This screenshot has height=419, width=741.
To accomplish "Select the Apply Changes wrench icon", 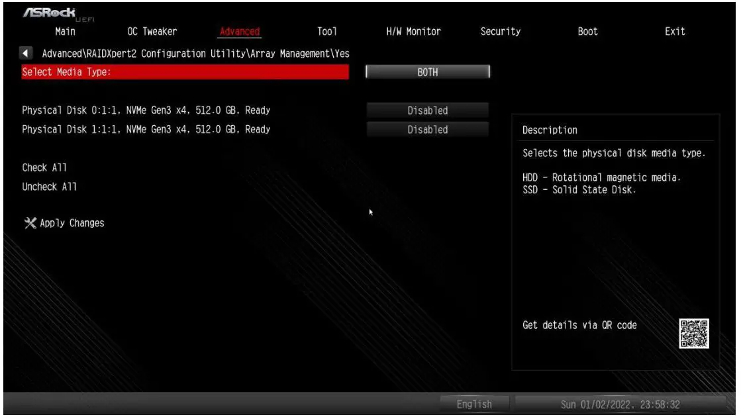I will [29, 223].
